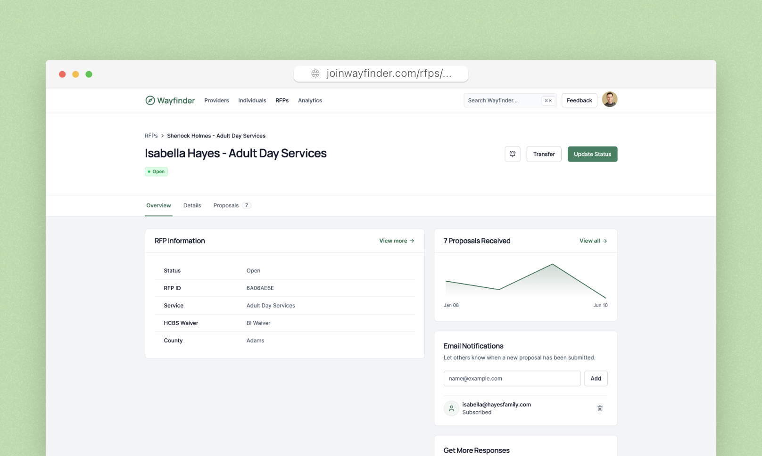This screenshot has height=456, width=762.
Task: Click the arrow next to View all
Action: [605, 241]
